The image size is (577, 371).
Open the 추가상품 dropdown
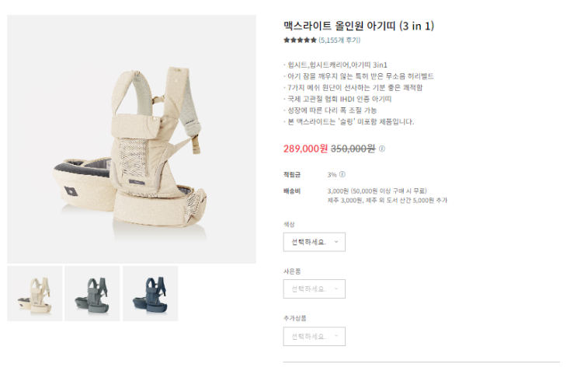[315, 336]
